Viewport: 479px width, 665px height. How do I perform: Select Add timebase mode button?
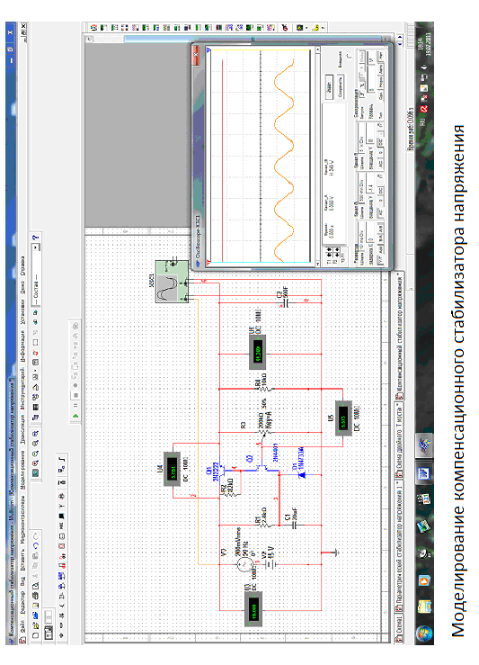pos(380,250)
